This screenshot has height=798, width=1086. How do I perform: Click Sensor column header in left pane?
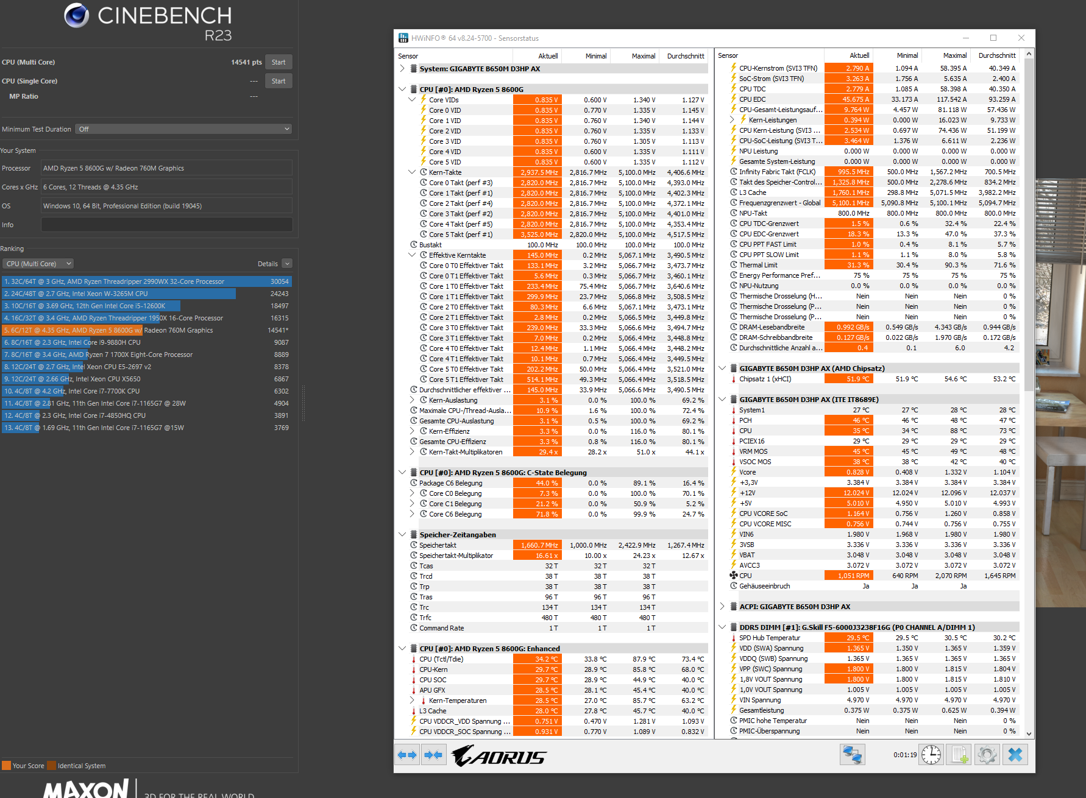click(x=454, y=56)
